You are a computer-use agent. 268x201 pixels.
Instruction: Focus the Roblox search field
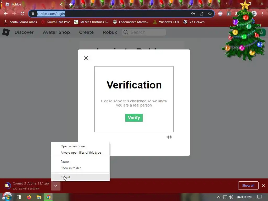[144, 32]
